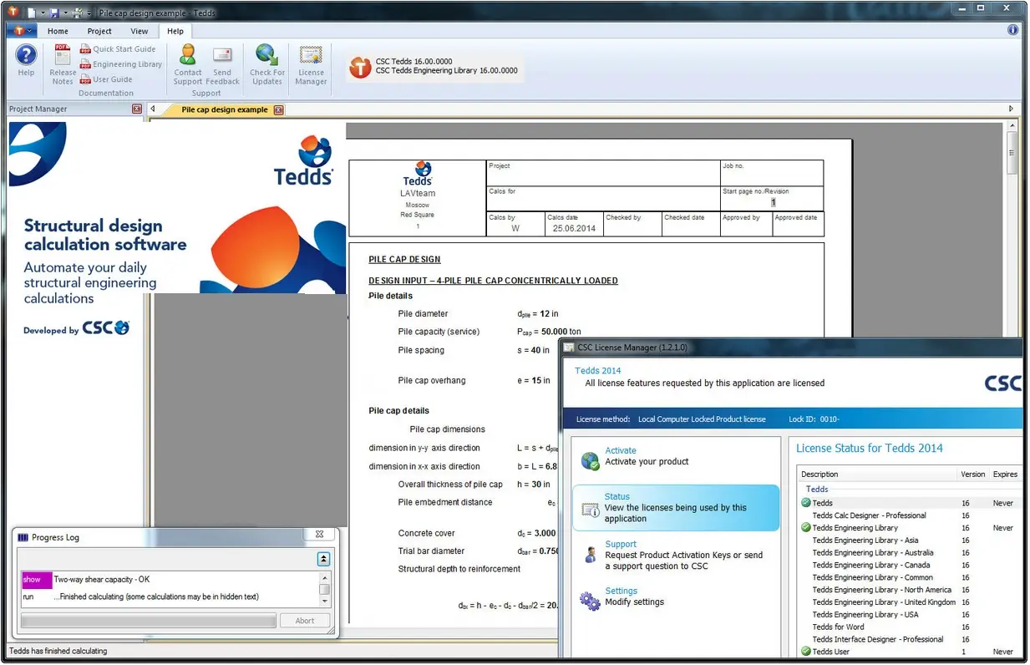The height and width of the screenshot is (665, 1030).
Task: Click the blue Help question mark icon
Action: tap(27, 55)
